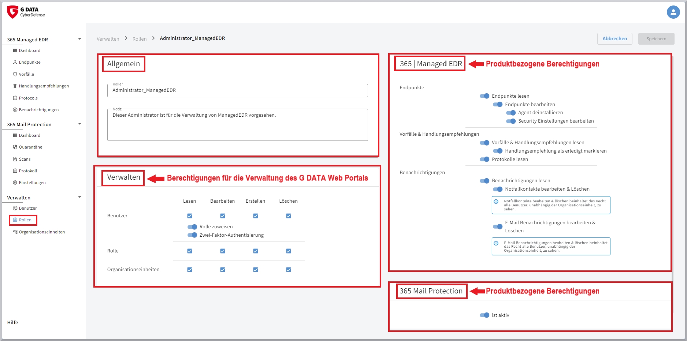Click the Endpunkte sidebar icon
This screenshot has height=341, width=687.
click(x=15, y=62)
